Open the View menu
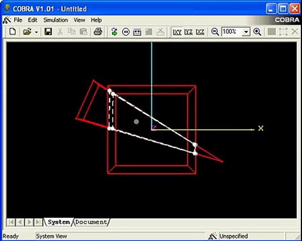 [x=79, y=20]
